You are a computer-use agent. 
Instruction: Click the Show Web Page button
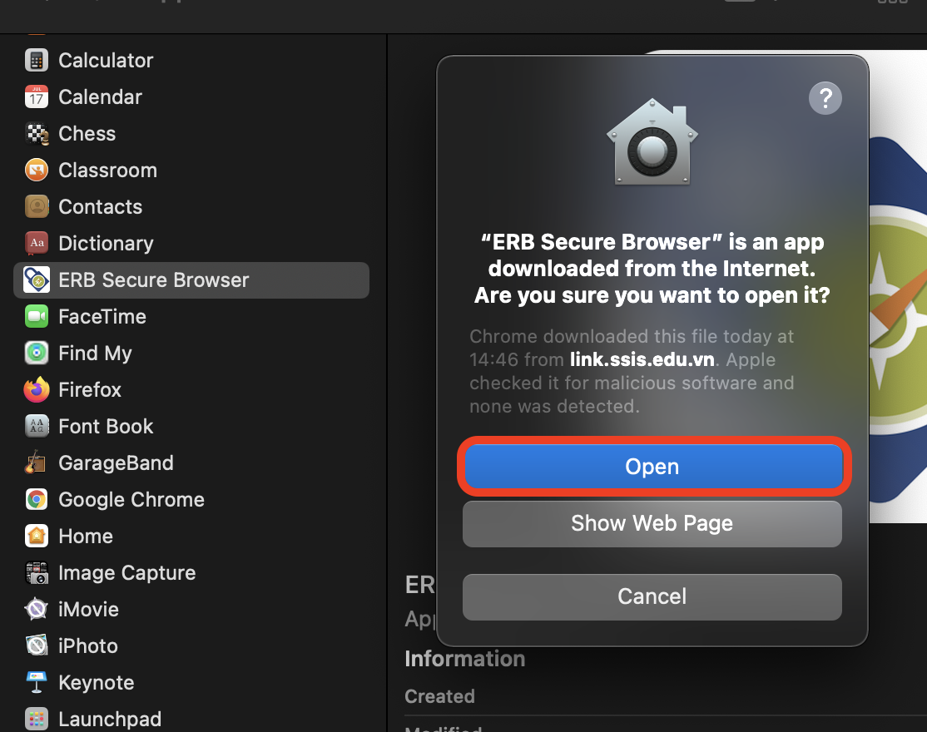tap(652, 523)
